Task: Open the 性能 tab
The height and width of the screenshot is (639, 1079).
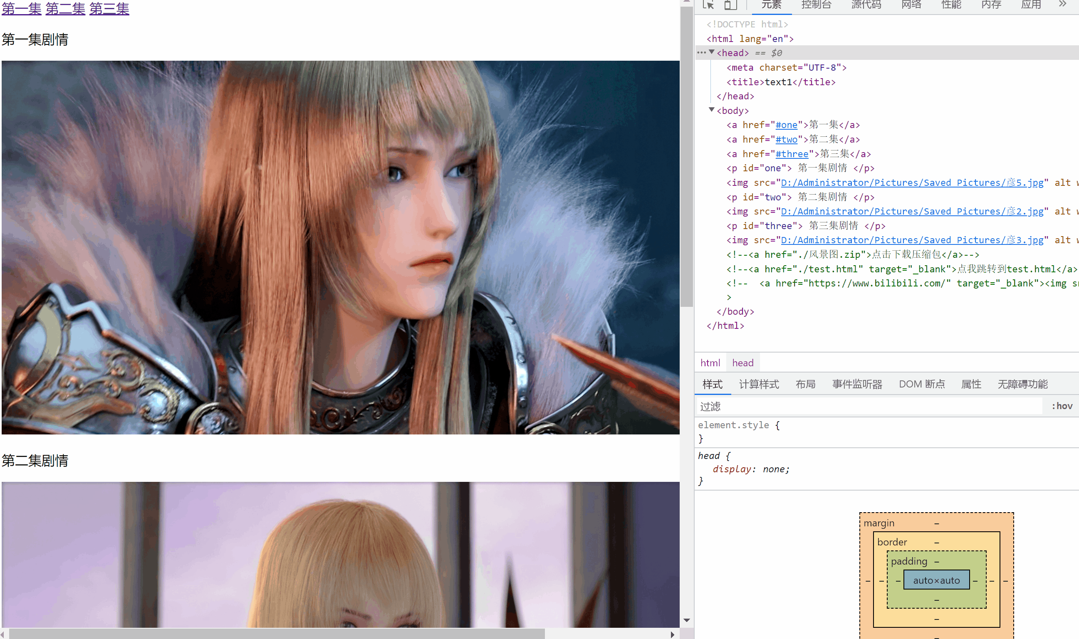Action: click(951, 5)
